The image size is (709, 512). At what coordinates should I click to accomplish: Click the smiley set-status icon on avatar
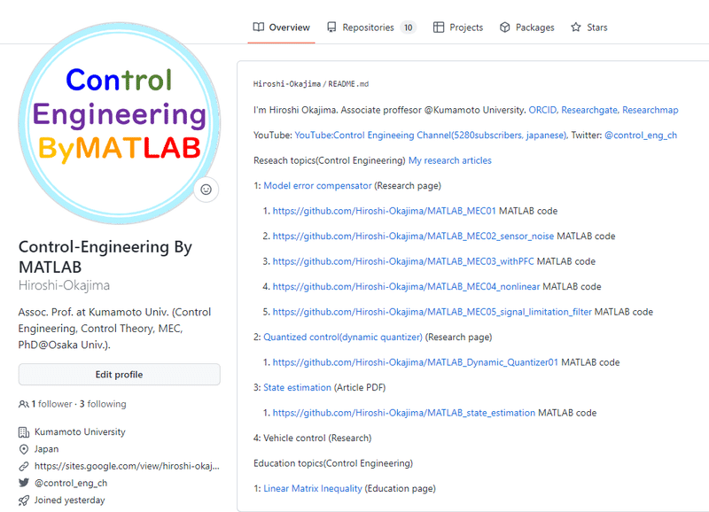(206, 190)
